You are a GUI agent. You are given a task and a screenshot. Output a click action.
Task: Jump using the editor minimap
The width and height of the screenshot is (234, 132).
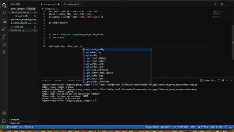(222, 14)
